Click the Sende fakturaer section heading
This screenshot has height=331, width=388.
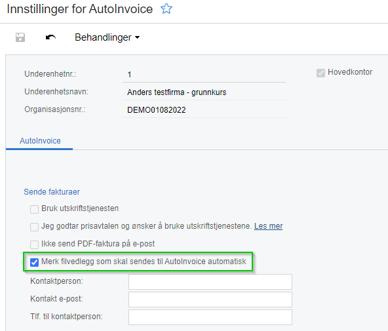tap(52, 192)
